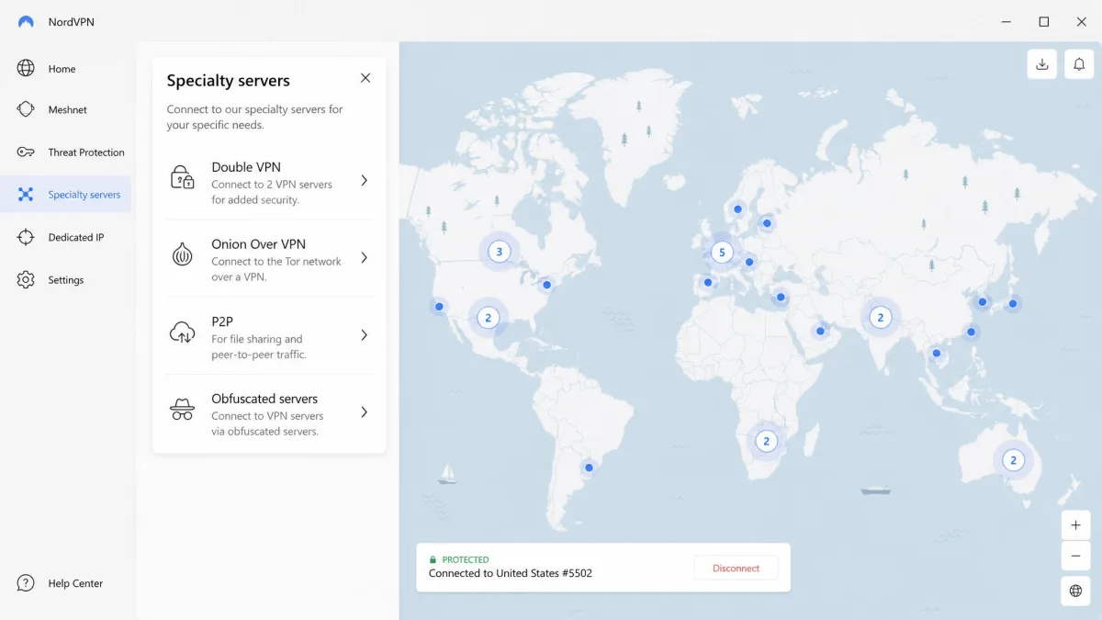Image resolution: width=1102 pixels, height=620 pixels.
Task: Click the Double VPN padlock icon
Action: pyautogui.click(x=183, y=177)
